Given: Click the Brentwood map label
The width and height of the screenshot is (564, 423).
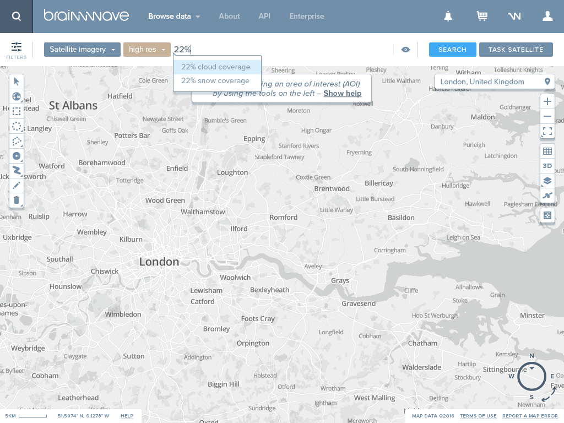Looking at the screenshot, I should 332,189.
